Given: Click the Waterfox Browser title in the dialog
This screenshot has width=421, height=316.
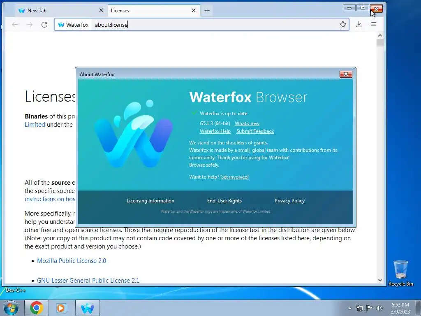Looking at the screenshot, I should click(248, 97).
